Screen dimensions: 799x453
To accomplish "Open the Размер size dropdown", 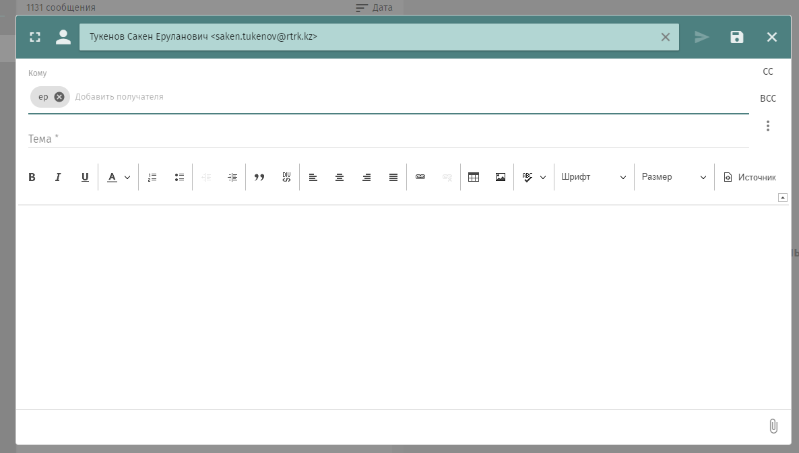I will pyautogui.click(x=674, y=177).
